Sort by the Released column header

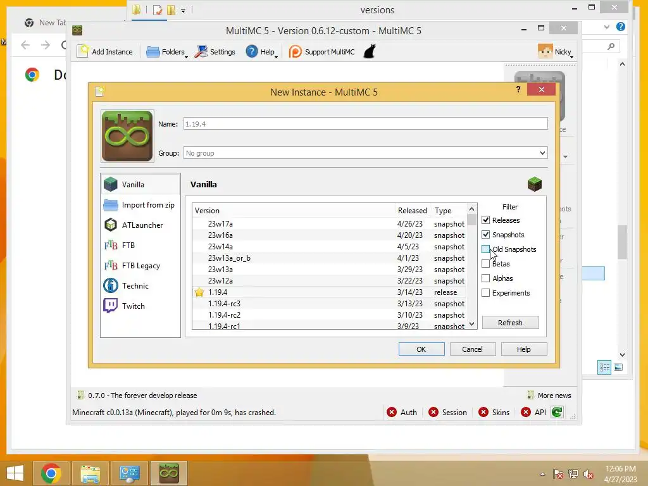pyautogui.click(x=413, y=210)
